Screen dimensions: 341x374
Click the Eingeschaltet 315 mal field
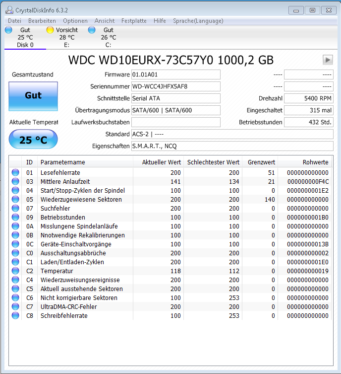[x=309, y=110]
